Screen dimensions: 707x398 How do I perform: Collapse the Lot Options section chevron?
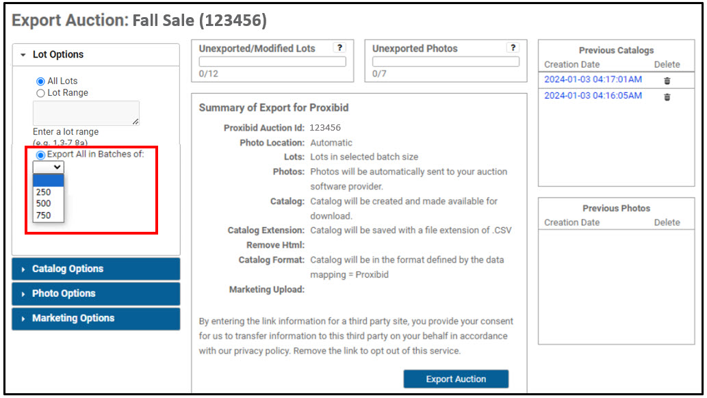pos(24,55)
